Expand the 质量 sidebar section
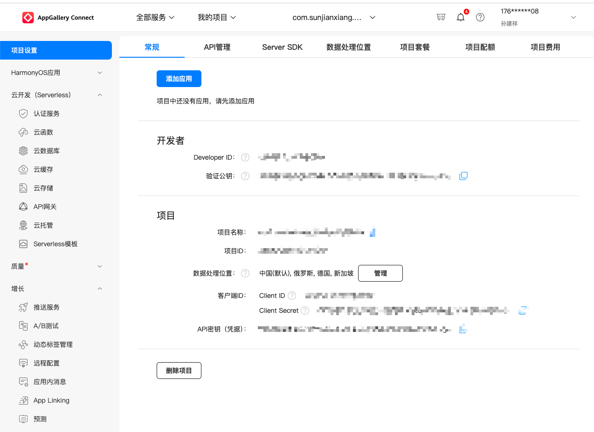Image resolution: width=594 pixels, height=432 pixels. point(56,266)
